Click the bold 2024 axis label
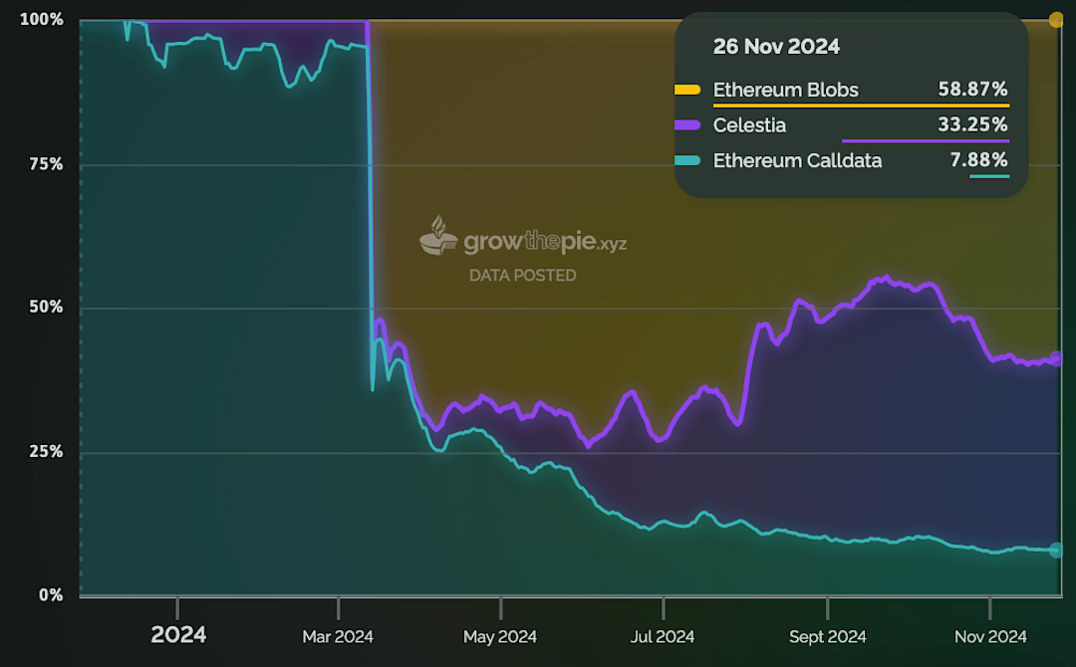The height and width of the screenshot is (667, 1076). click(179, 634)
